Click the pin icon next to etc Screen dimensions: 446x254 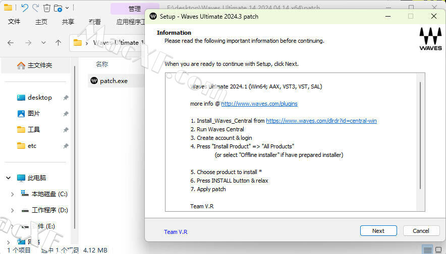point(66,146)
